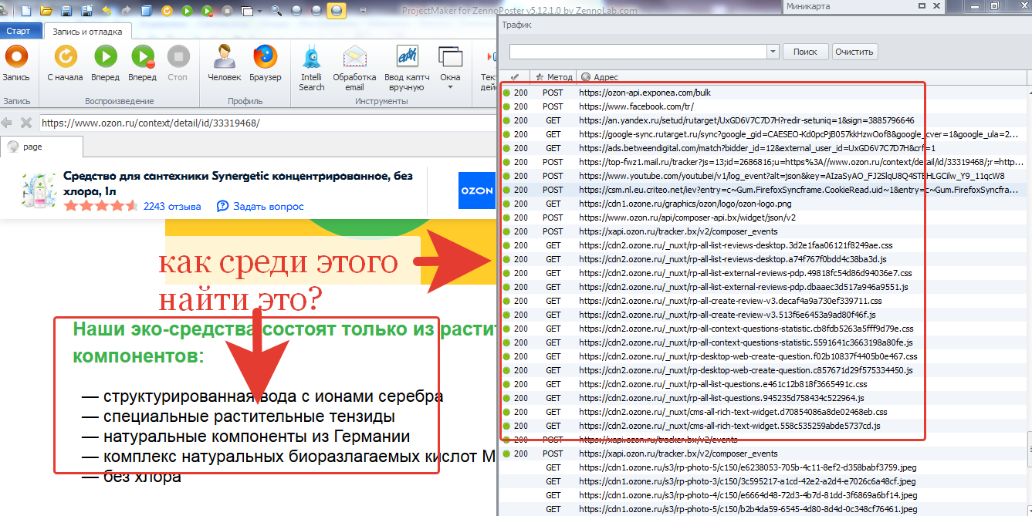Select the youtube.com log_event request row
The width and height of the screenshot is (1032, 516).
pyautogui.click(x=764, y=176)
